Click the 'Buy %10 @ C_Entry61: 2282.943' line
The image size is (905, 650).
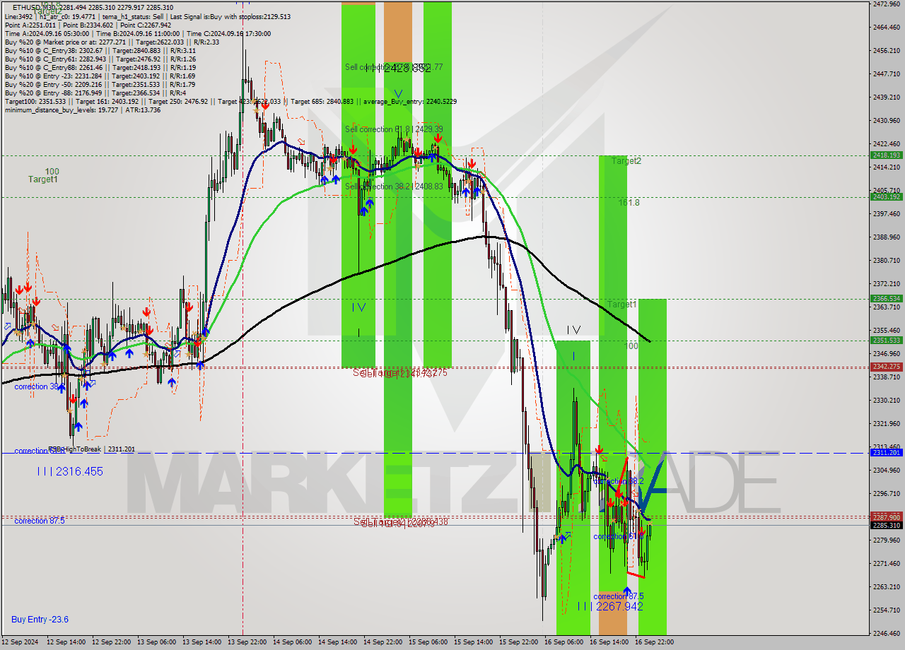(100, 59)
